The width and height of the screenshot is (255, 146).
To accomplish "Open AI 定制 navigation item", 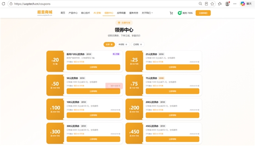I will (97, 13).
